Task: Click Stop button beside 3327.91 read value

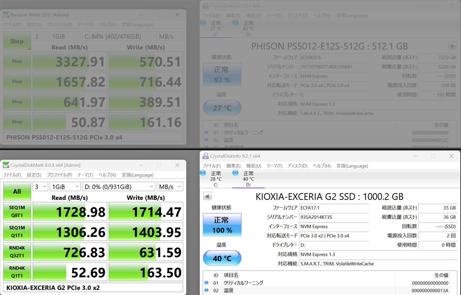Action: [17, 61]
